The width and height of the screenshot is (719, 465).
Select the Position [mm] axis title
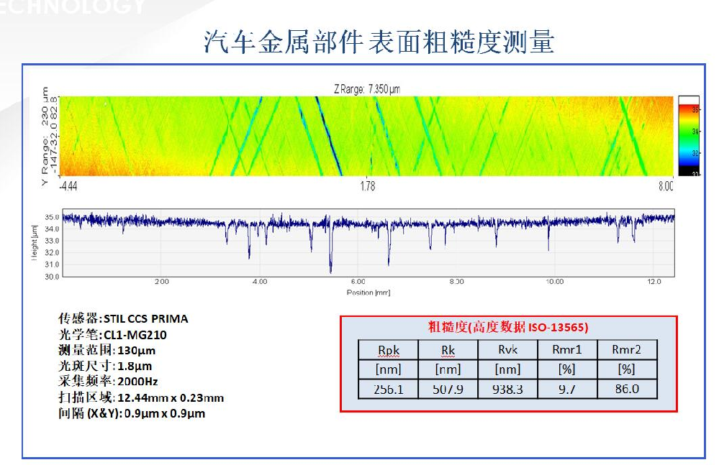(x=368, y=293)
